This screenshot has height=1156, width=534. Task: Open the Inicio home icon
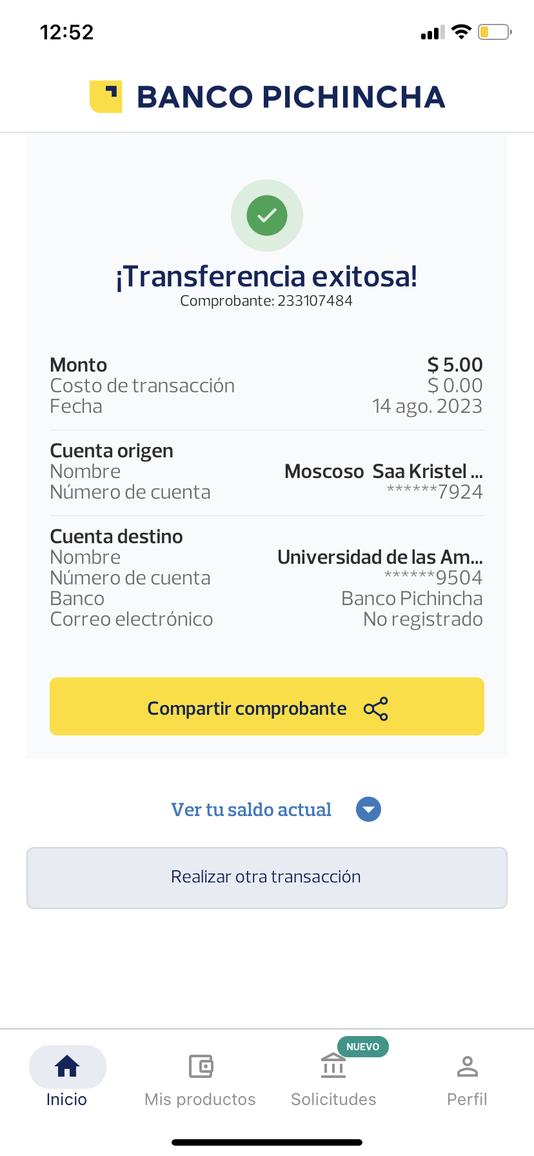point(67,1066)
